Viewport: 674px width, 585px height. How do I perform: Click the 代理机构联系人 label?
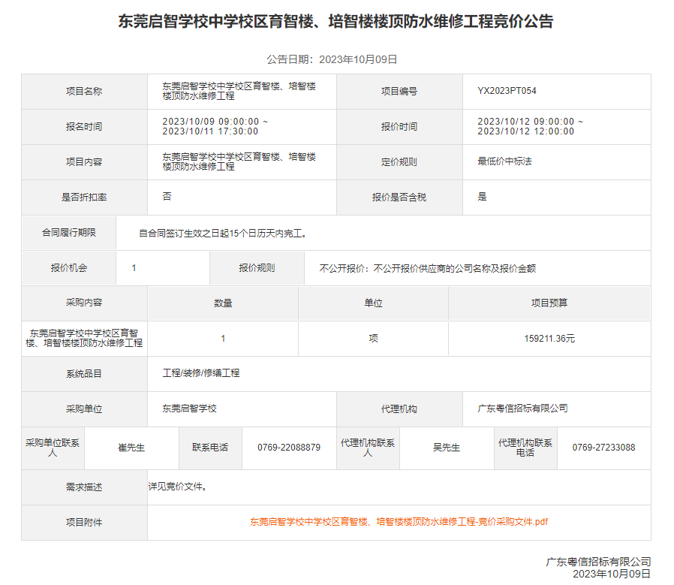point(368,448)
